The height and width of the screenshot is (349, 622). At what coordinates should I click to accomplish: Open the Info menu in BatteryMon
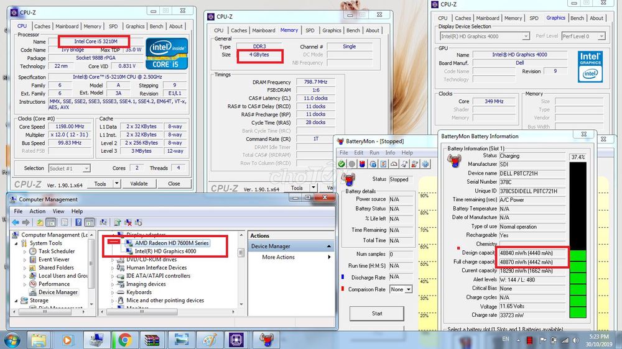pos(391,153)
